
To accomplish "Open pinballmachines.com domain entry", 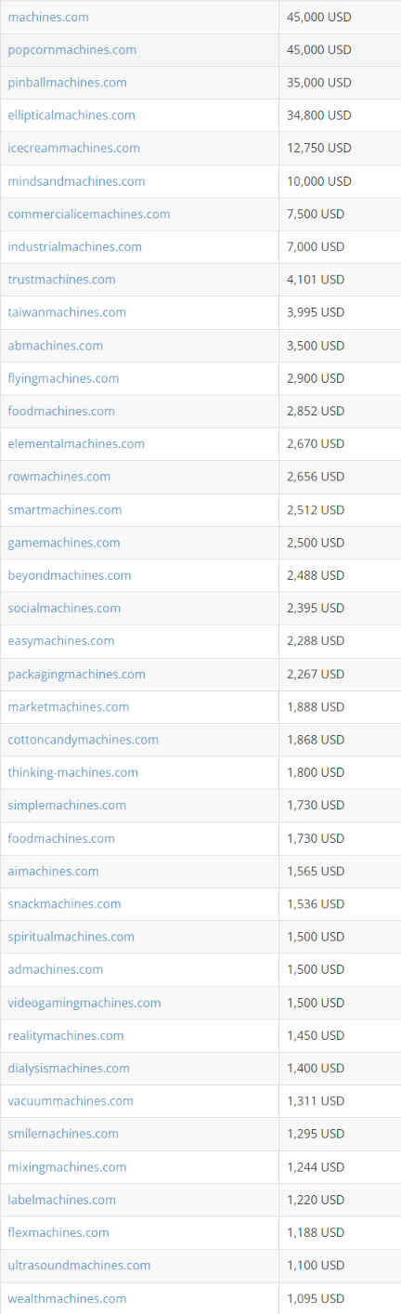I will tap(67, 83).
